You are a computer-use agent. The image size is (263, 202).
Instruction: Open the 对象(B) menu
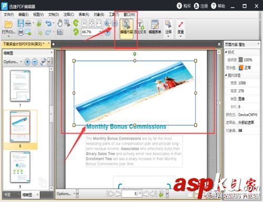click(99, 15)
